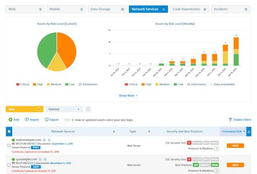Image resolution: width=257 pixels, height=174 pixels.
Task: Select the yellow tab showing count 12
Action: click(24, 109)
